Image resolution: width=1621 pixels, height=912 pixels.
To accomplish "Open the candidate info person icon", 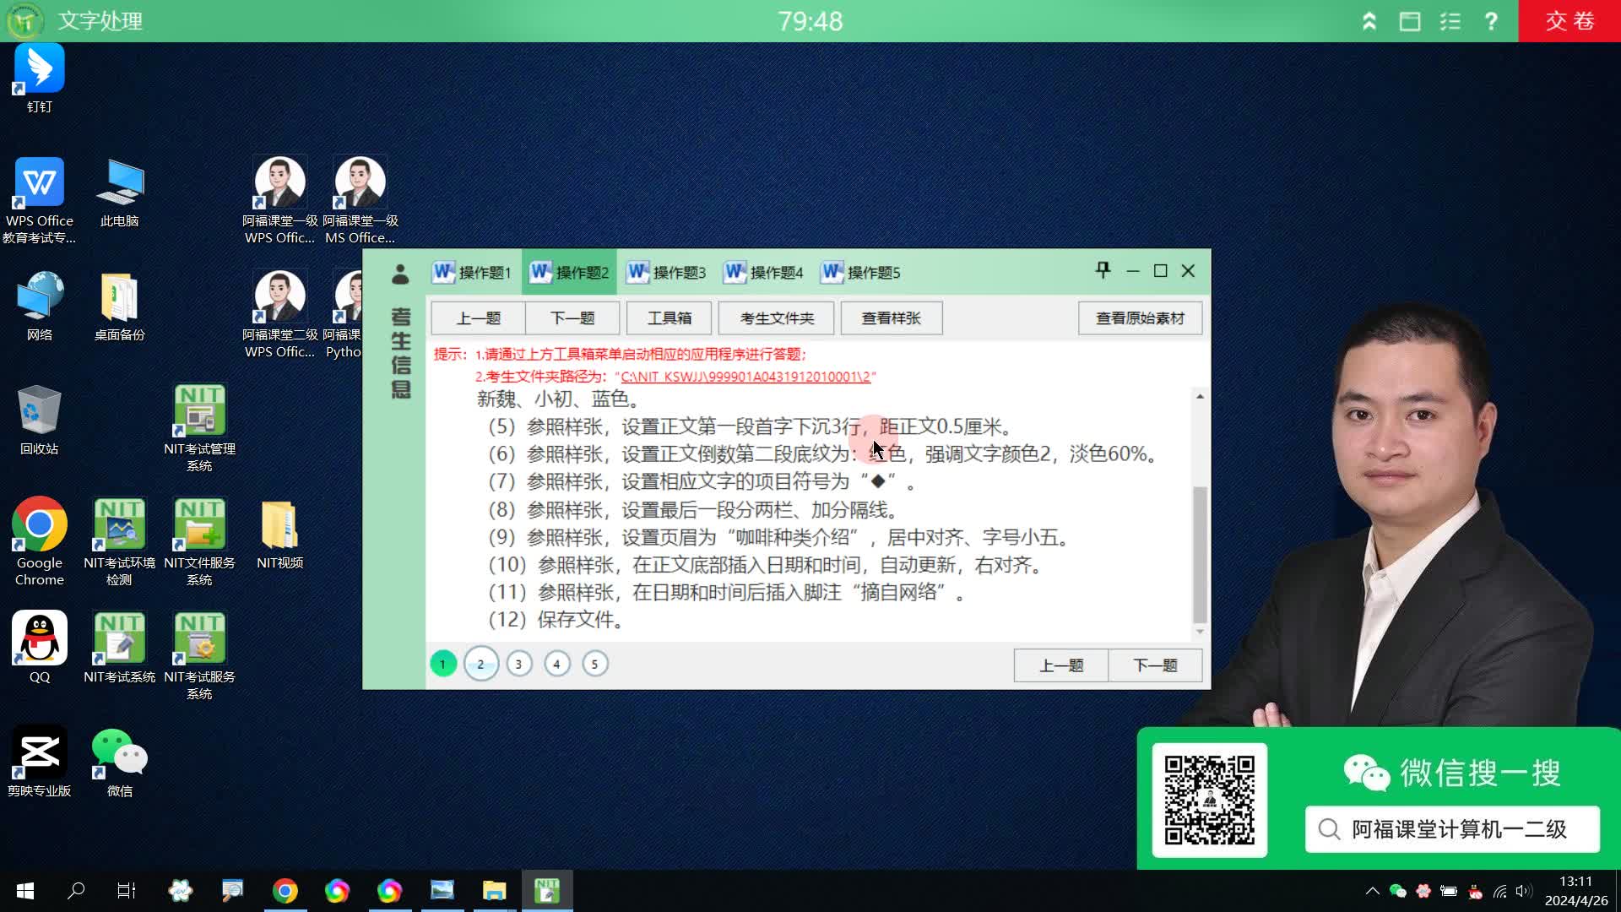I will 400,274.
